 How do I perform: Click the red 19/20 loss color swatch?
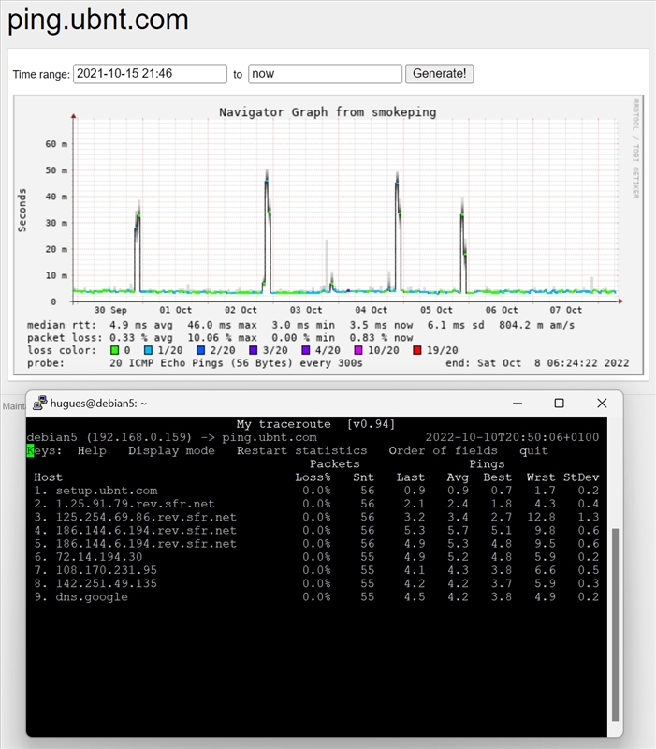(416, 350)
